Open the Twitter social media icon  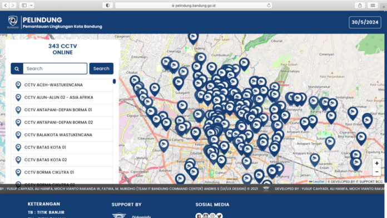[220, 216]
